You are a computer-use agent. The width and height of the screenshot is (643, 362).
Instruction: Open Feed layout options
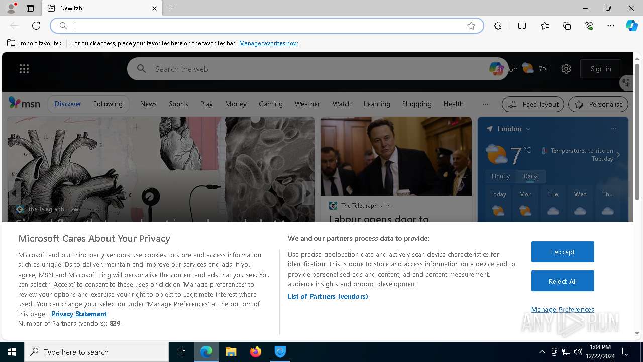(x=533, y=104)
